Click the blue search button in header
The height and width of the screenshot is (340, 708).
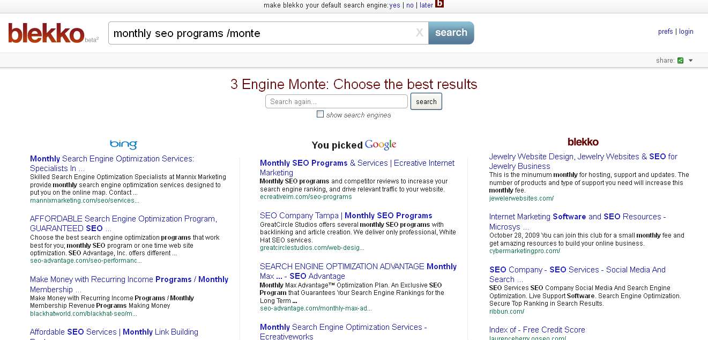(451, 33)
